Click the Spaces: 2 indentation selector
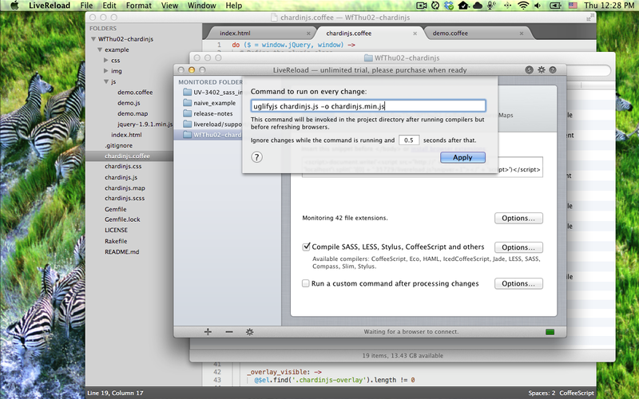 pos(542,393)
